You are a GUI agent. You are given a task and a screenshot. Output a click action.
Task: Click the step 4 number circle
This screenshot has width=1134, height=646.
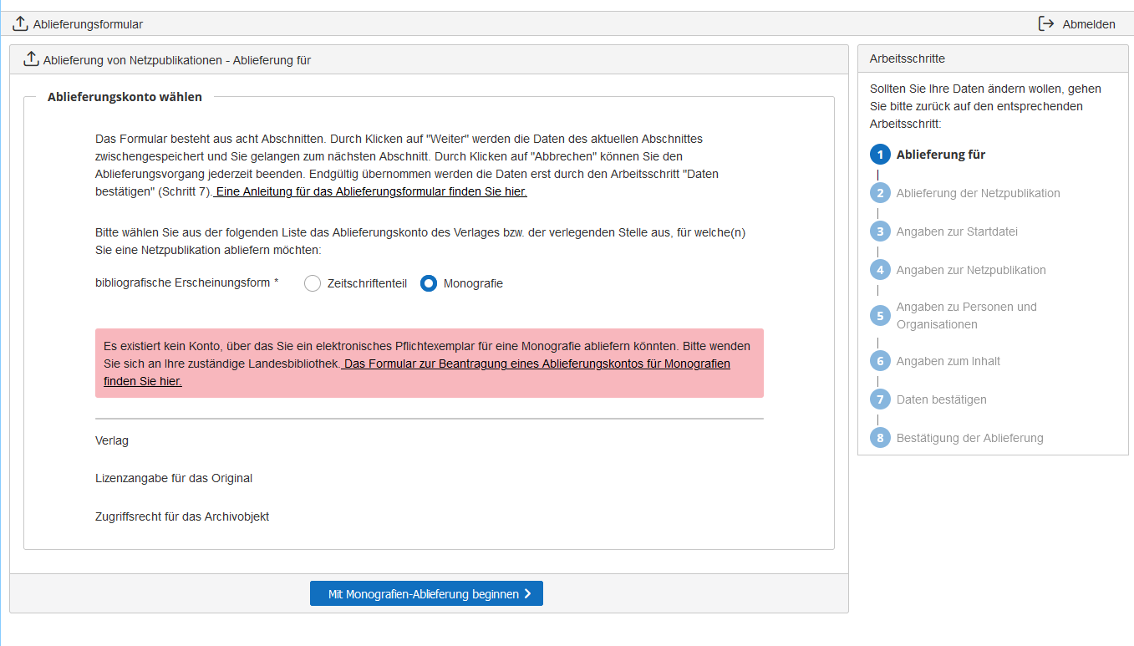880,270
